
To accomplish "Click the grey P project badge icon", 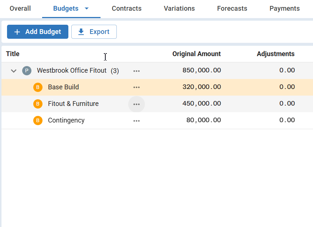I will pyautogui.click(x=27, y=70).
